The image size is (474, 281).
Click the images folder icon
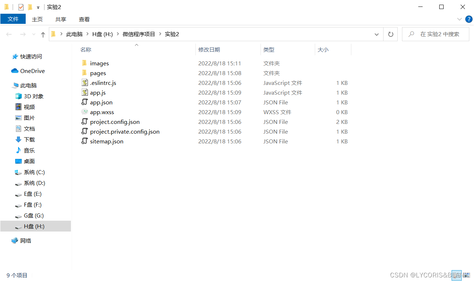(x=84, y=63)
